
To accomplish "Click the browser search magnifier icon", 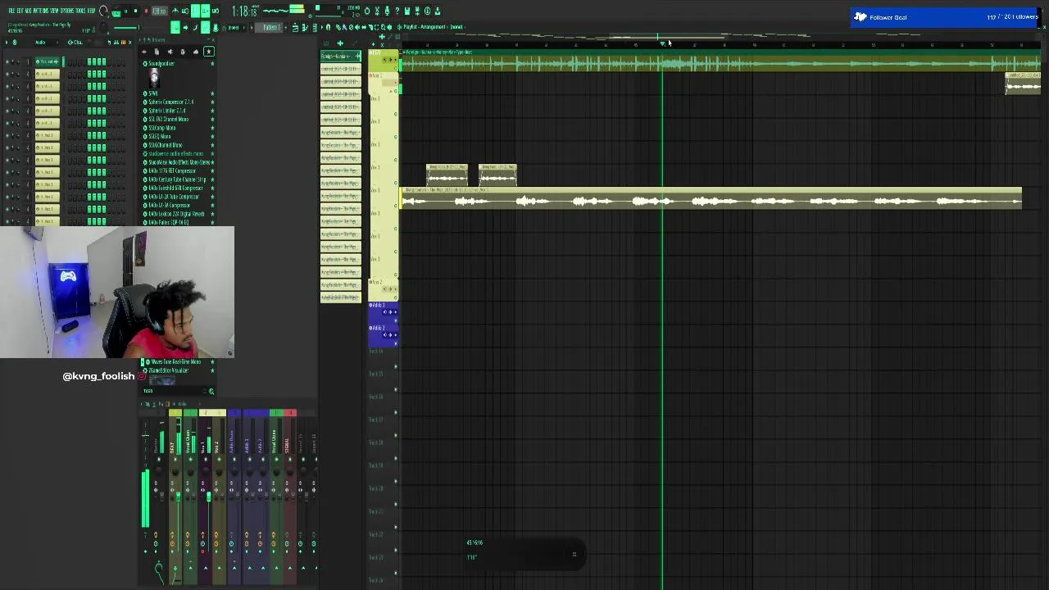I will coord(211,391).
